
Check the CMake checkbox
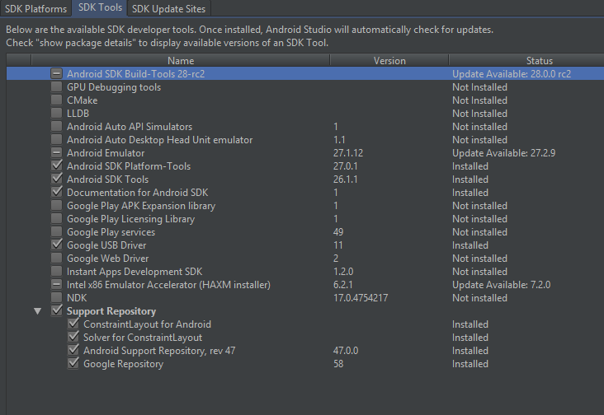pos(56,100)
